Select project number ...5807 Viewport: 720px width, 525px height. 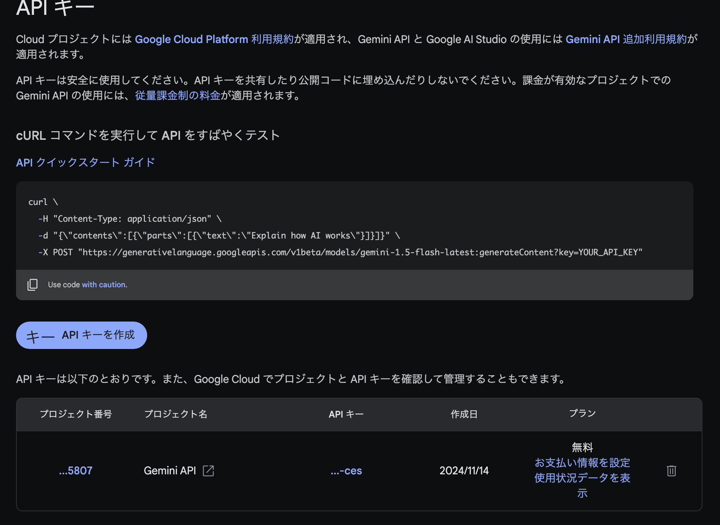point(75,471)
